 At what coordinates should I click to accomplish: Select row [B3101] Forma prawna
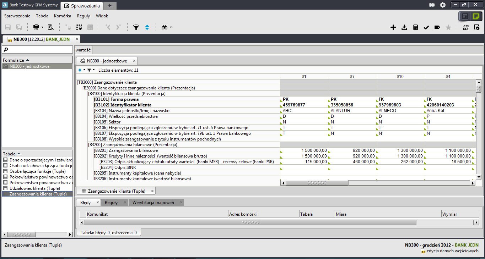pyautogui.click(x=187, y=99)
